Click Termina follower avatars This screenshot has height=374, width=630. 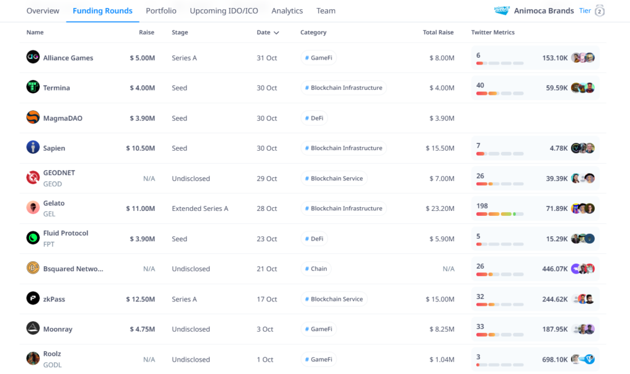point(583,87)
